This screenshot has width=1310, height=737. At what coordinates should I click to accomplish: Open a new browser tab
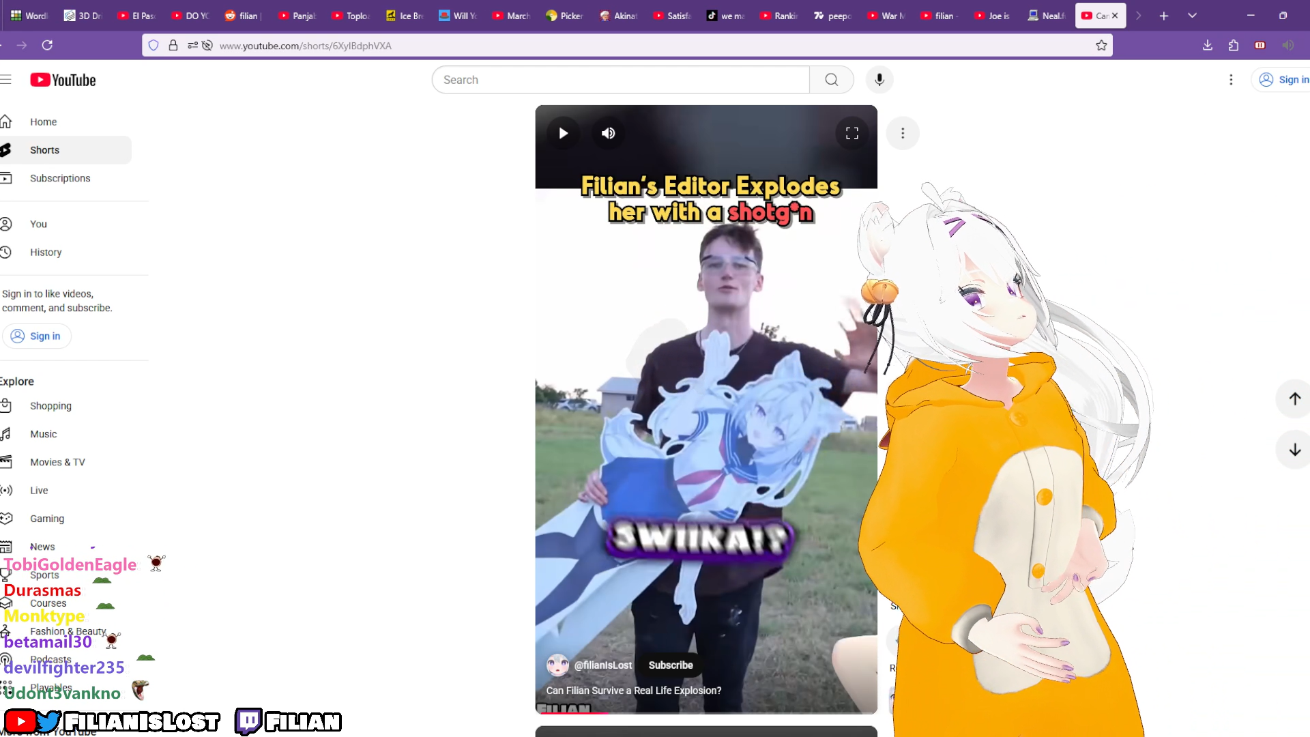[1164, 16]
